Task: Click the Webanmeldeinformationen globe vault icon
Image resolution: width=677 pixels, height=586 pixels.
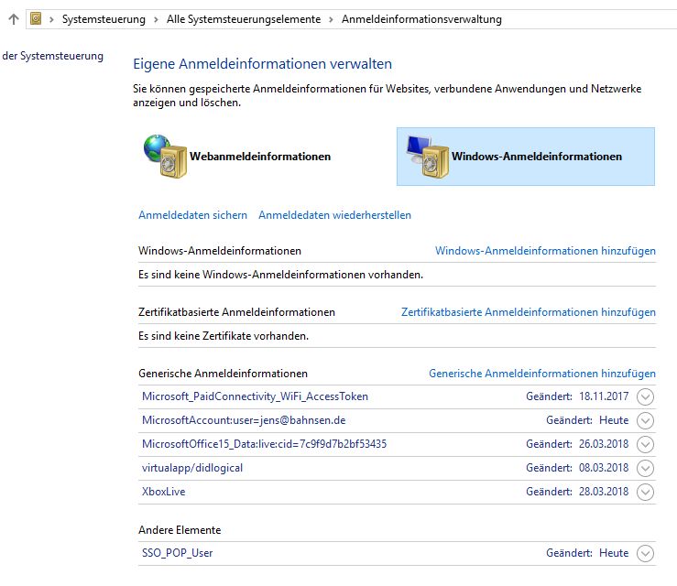Action: point(165,157)
